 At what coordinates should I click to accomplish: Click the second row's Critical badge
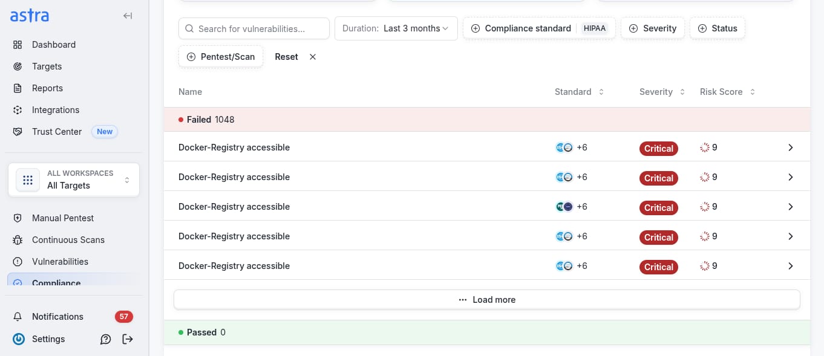click(659, 178)
